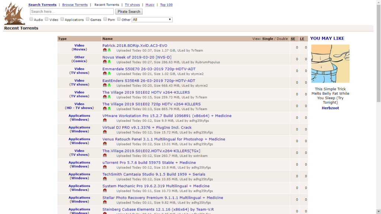Image resolution: width=381 pixels, height=214 pixels.
Task: Tick the Other filter checkbox near search
Action: pyautogui.click(x=119, y=19)
